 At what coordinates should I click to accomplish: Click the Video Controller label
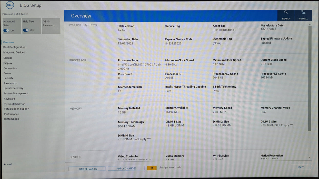[x=128, y=156]
